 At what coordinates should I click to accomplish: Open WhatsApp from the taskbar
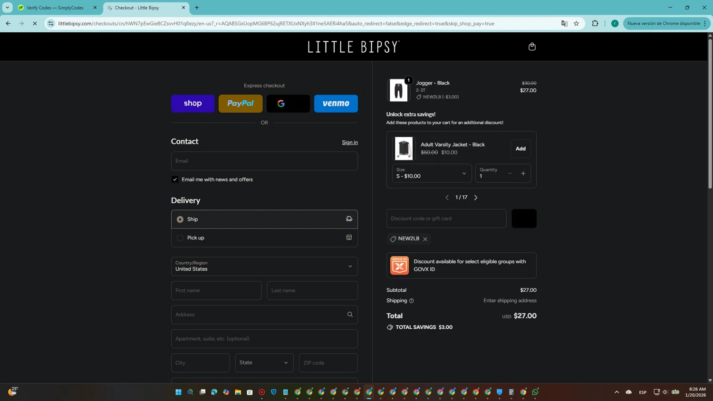click(x=535, y=392)
